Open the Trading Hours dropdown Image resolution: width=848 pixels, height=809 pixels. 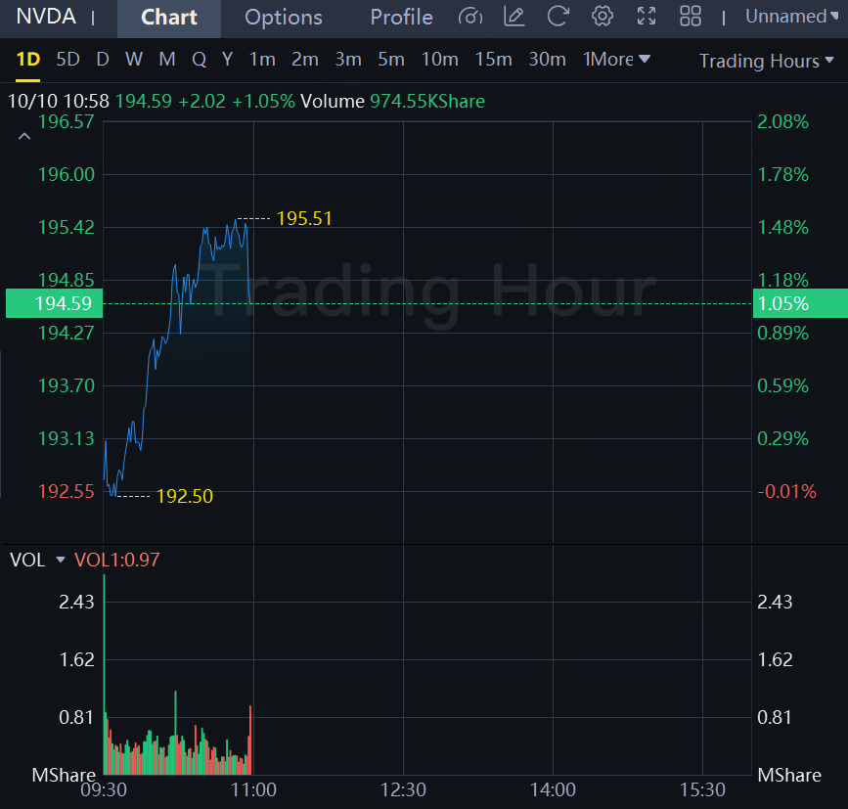767,61
